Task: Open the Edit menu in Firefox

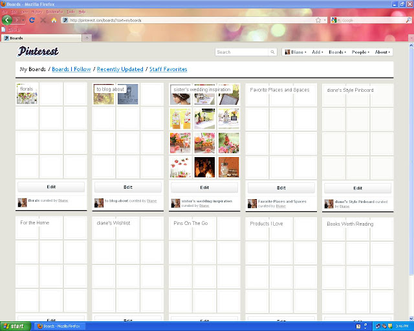Action: pyautogui.click(x=14, y=12)
